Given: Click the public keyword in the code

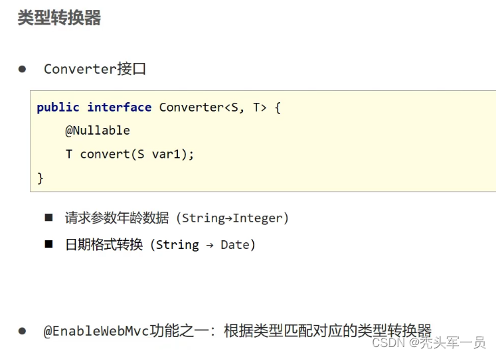Looking at the screenshot, I should pos(58,107).
